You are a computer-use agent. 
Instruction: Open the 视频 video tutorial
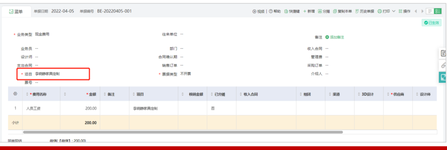[259, 12]
